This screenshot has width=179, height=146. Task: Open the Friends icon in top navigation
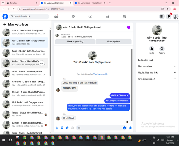73,16
